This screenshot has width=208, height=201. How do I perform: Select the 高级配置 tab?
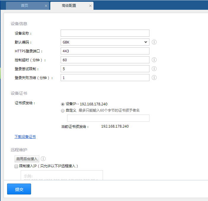click(72, 6)
